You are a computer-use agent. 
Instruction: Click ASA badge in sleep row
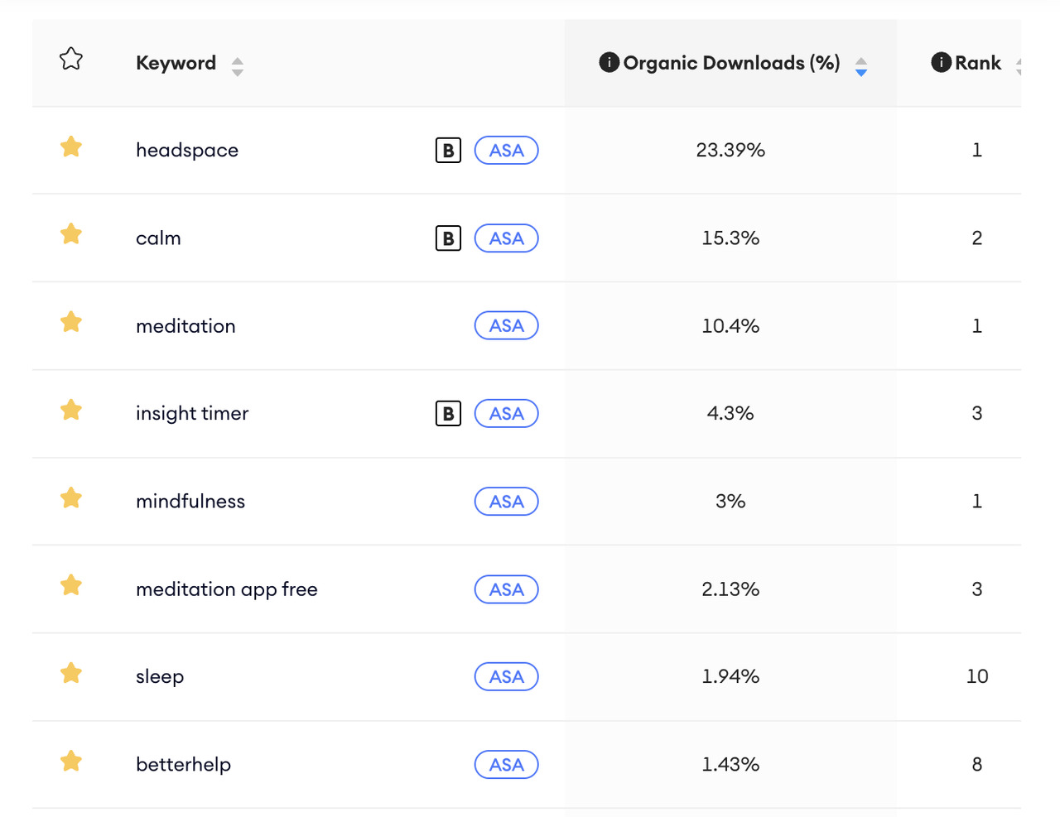pos(507,676)
